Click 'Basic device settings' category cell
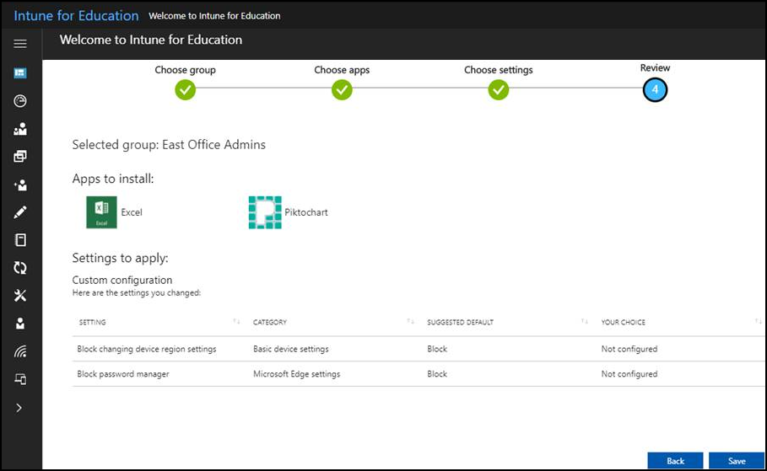The image size is (767, 471). [291, 349]
